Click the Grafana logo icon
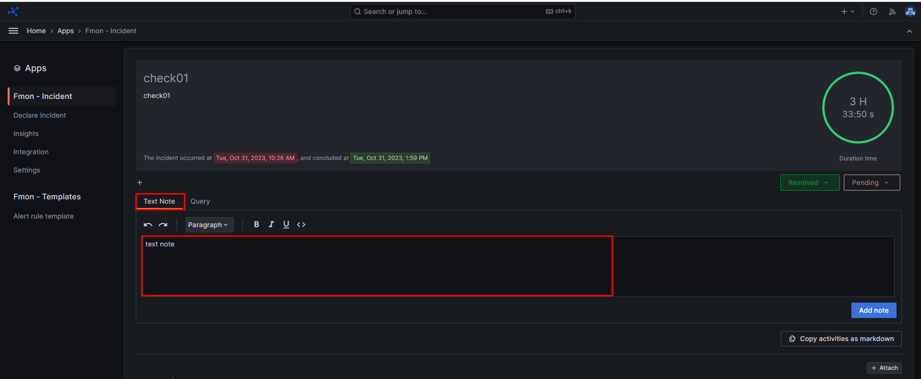The image size is (921, 379). click(13, 12)
